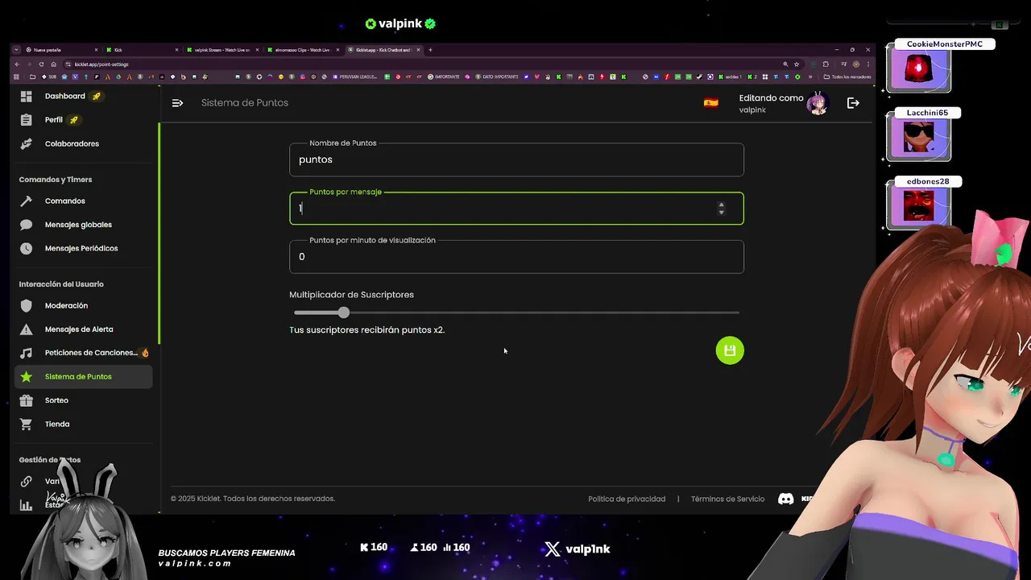Open the Discord icon in the footer
This screenshot has height=580, width=1031.
pyautogui.click(x=785, y=499)
